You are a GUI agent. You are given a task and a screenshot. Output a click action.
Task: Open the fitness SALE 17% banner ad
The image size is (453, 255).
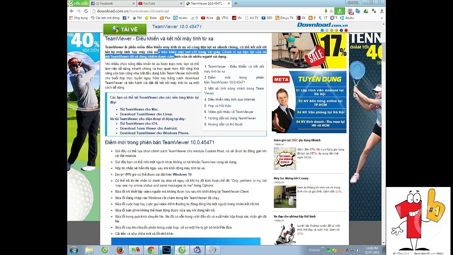pyautogui.click(x=309, y=50)
